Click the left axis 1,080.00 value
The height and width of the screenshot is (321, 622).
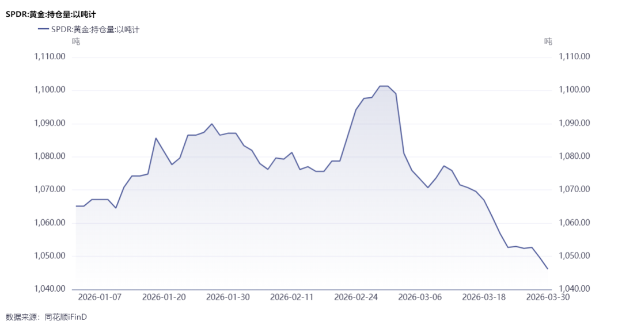[50, 156]
